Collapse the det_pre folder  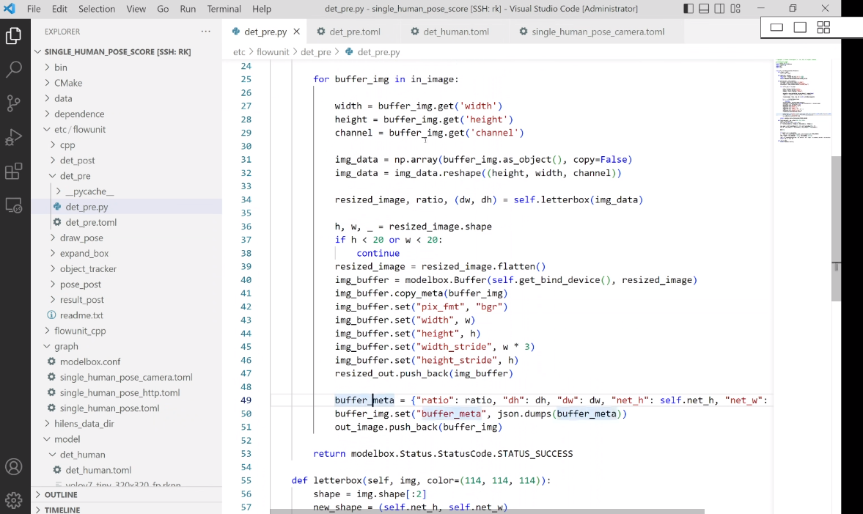tap(75, 176)
